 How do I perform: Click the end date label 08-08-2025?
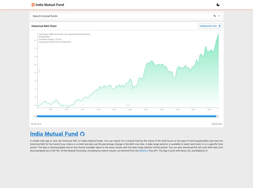coord(217,124)
